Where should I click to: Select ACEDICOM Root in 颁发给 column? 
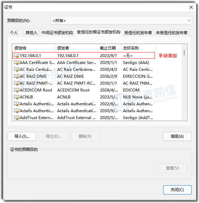36,90
